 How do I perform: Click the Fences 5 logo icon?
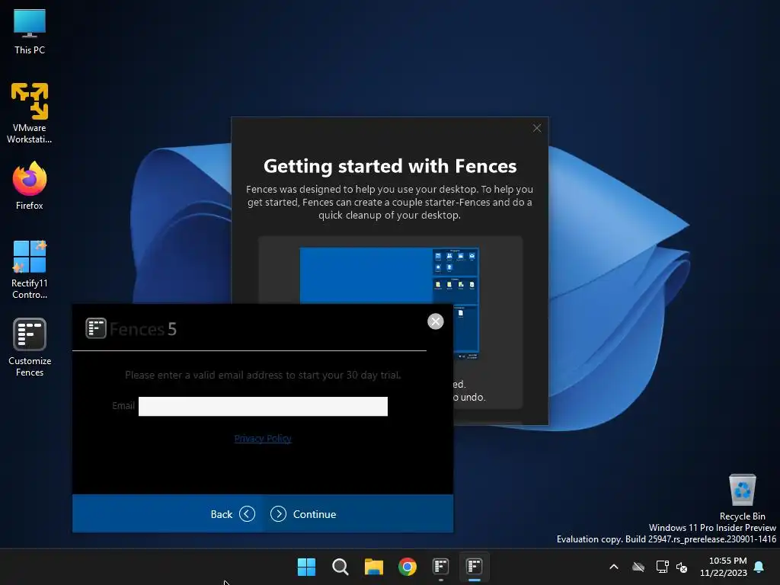96,328
